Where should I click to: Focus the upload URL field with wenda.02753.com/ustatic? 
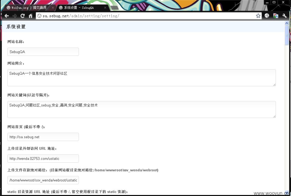43,158
